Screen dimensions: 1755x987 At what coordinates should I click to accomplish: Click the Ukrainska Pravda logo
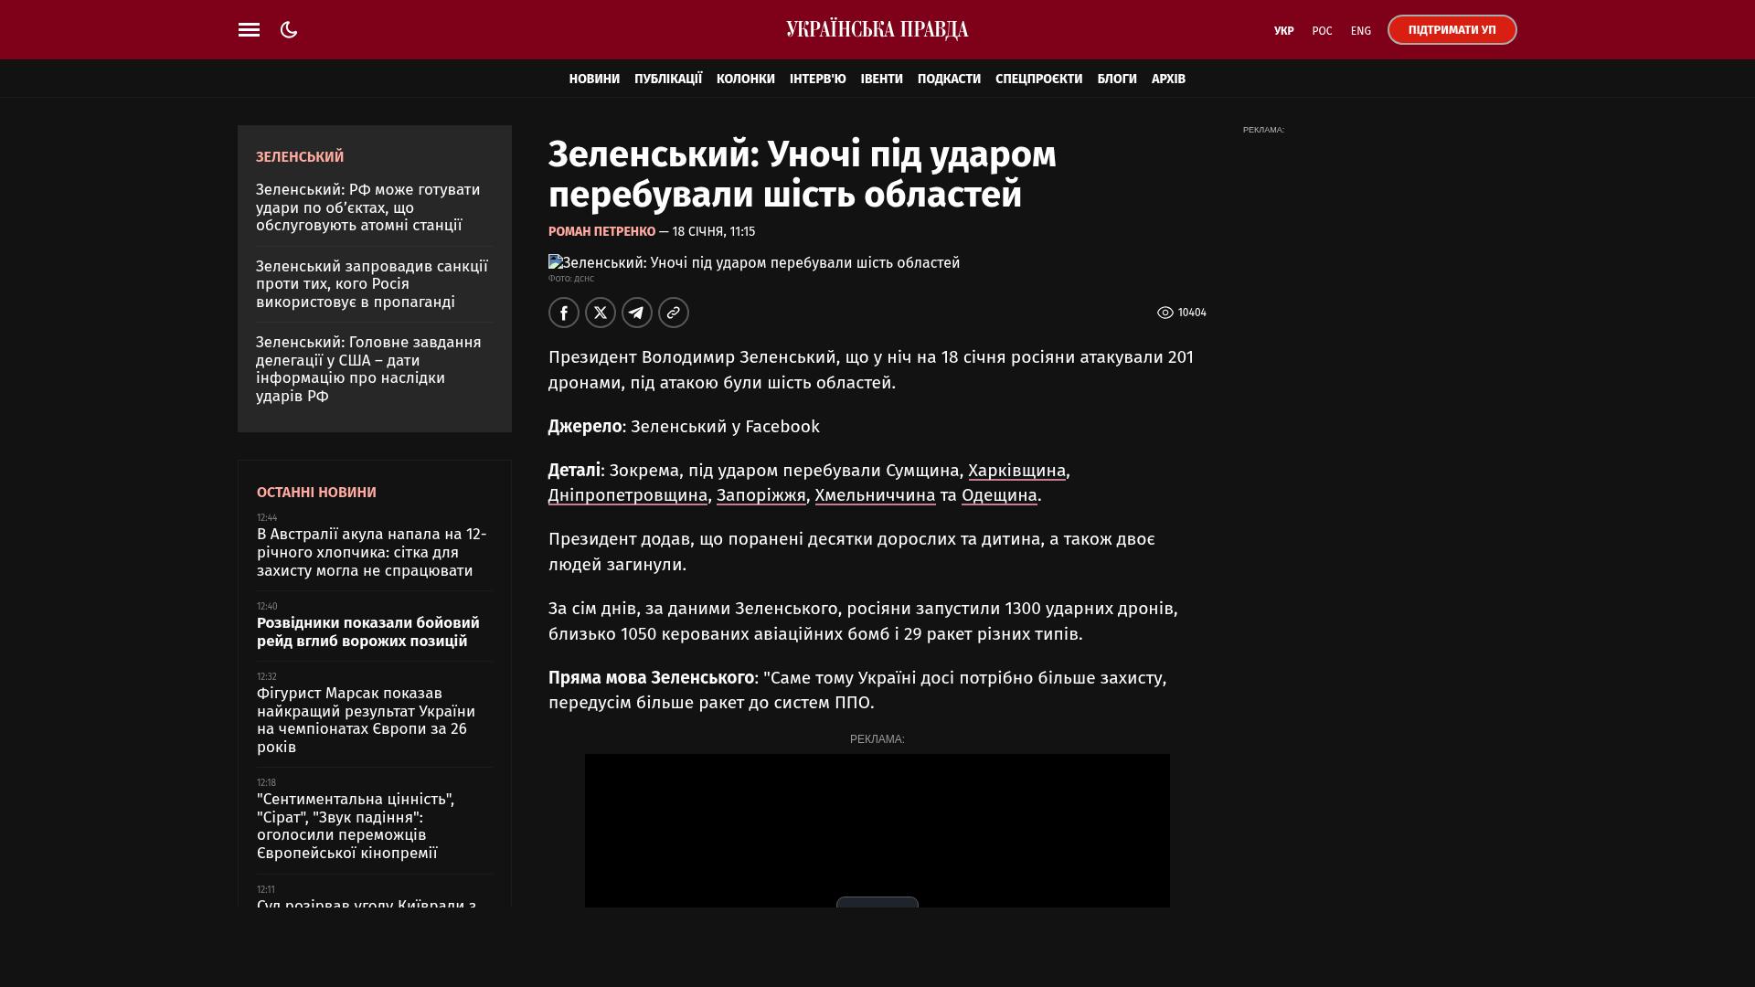(877, 30)
